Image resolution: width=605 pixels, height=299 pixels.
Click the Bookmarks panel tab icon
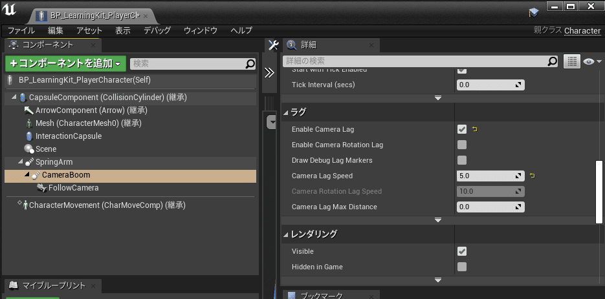coord(292,296)
